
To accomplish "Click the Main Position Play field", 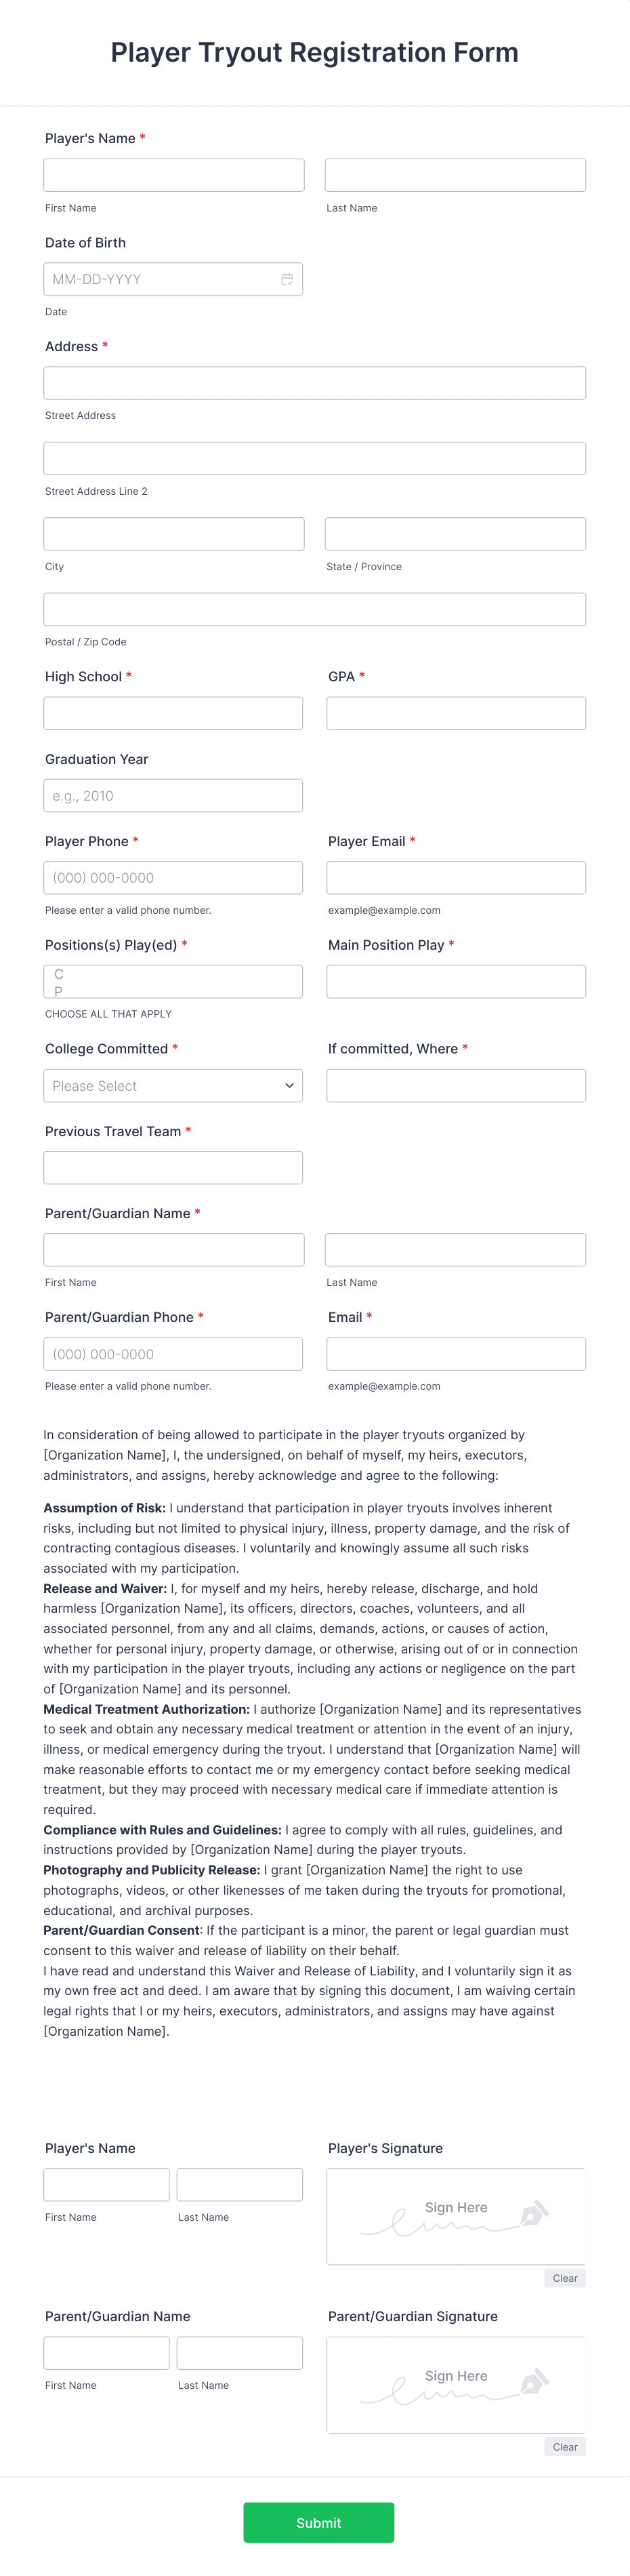I will (x=455, y=981).
